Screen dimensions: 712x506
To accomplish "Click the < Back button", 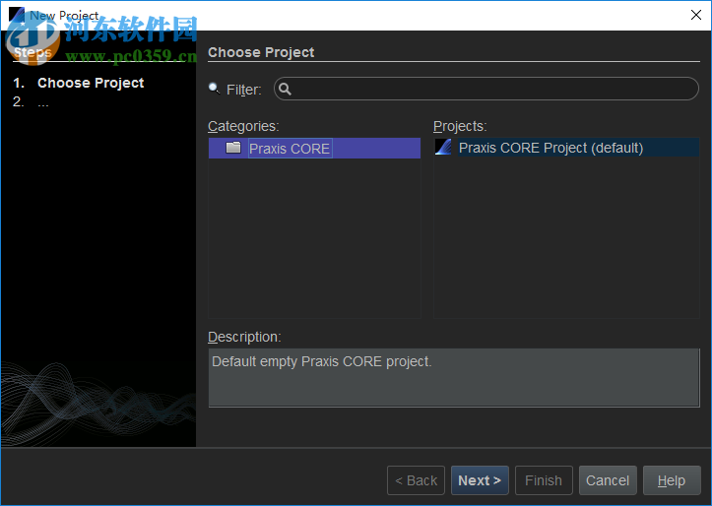I will point(416,480).
